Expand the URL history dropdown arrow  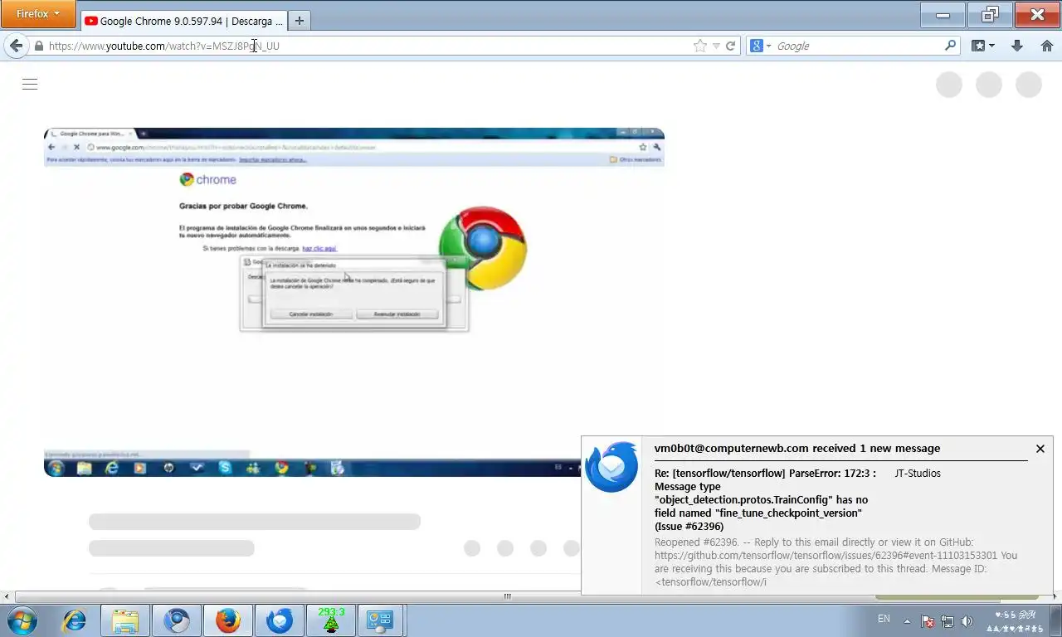pyautogui.click(x=717, y=46)
